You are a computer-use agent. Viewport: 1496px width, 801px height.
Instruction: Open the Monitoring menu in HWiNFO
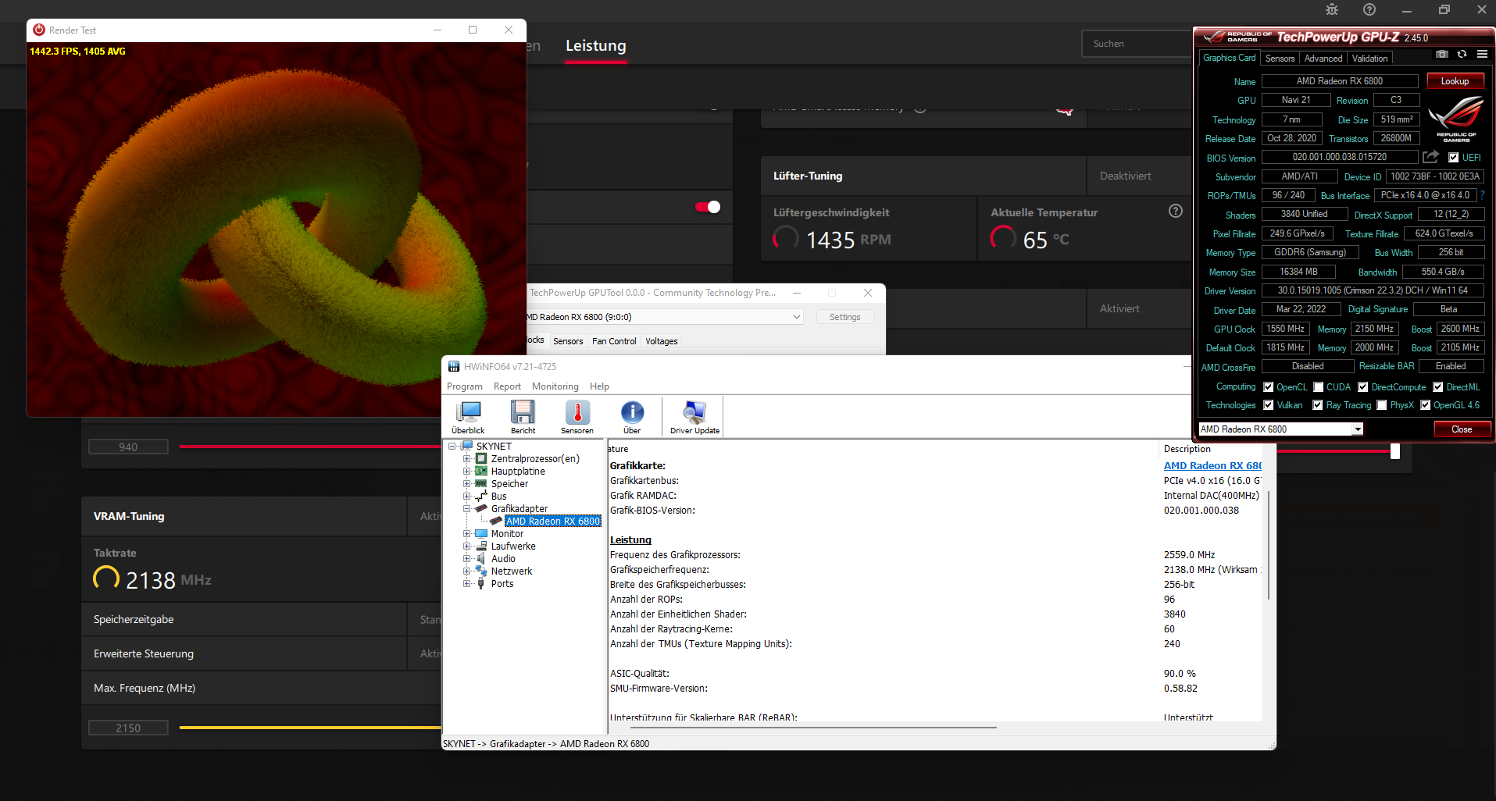(555, 386)
